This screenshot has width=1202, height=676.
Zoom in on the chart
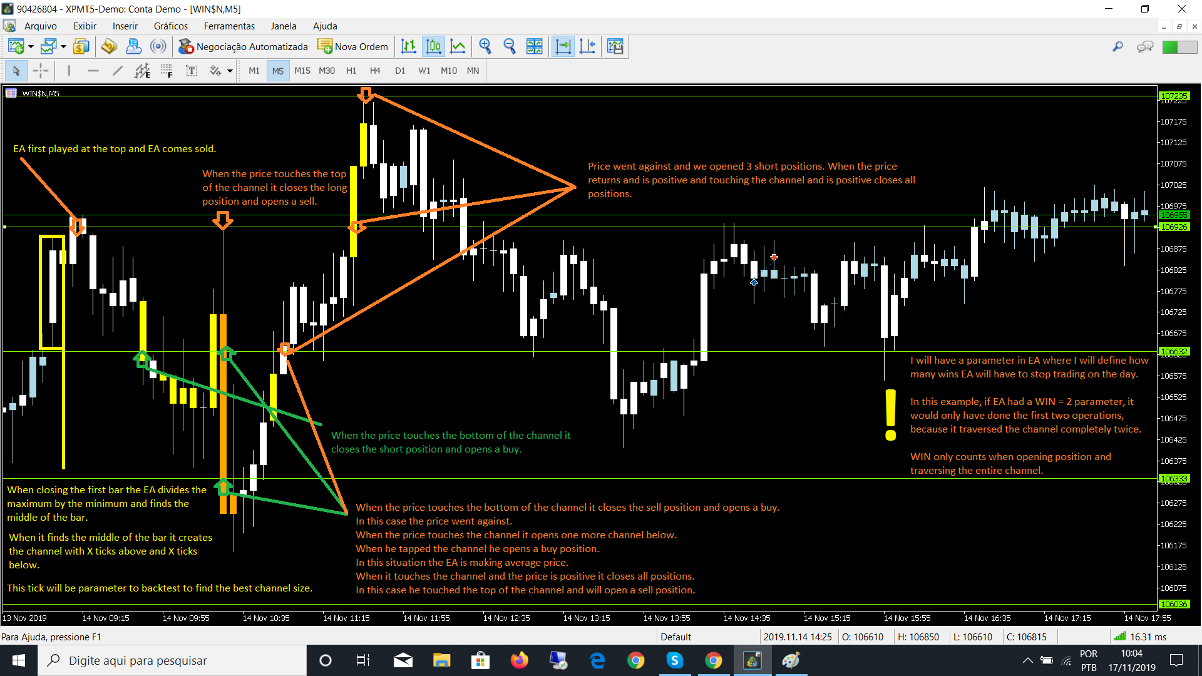click(485, 46)
